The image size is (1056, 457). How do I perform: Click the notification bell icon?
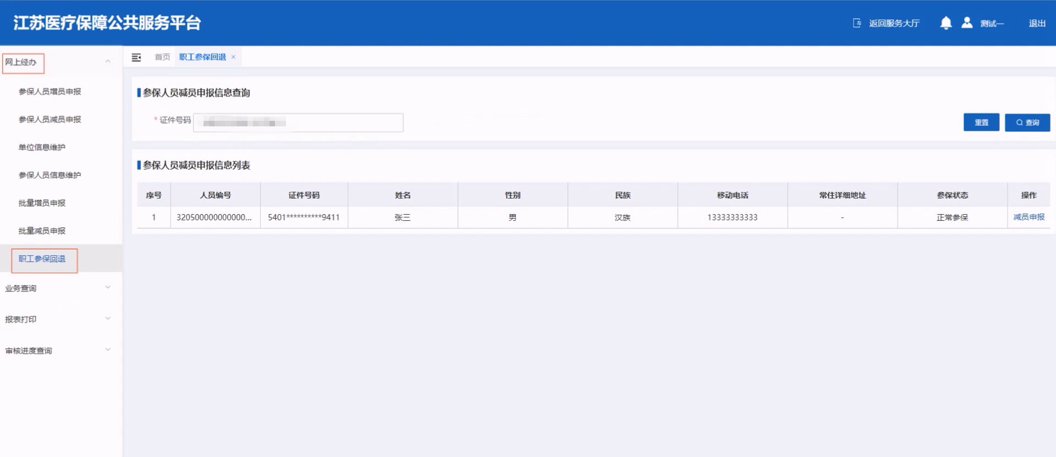[945, 23]
